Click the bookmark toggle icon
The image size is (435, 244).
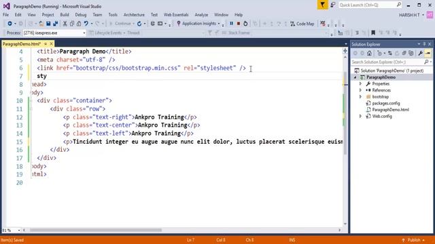coord(373,33)
